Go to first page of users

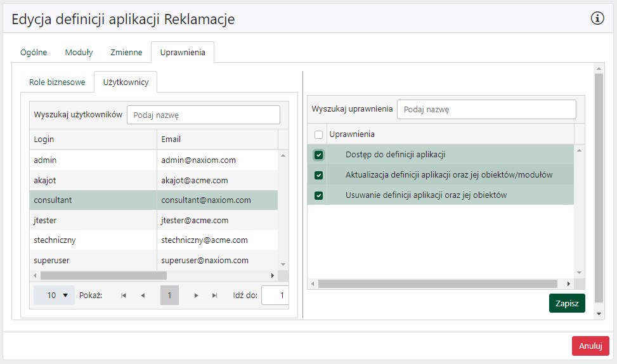[124, 296]
